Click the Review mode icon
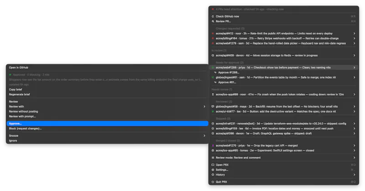Screen dimensions: 365x191 (x=213, y=158)
